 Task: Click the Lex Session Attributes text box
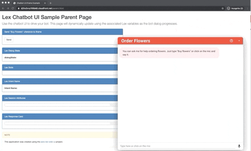tap(61, 105)
